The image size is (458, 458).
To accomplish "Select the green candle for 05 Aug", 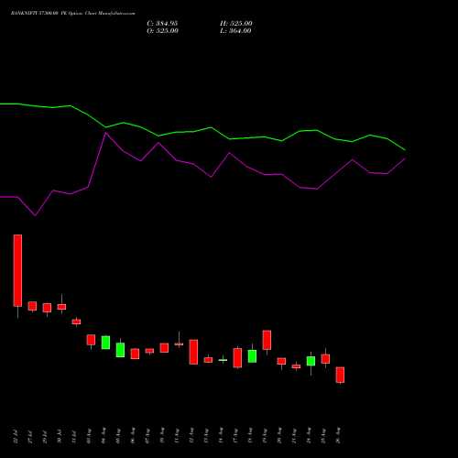I will [x=120, y=350].
